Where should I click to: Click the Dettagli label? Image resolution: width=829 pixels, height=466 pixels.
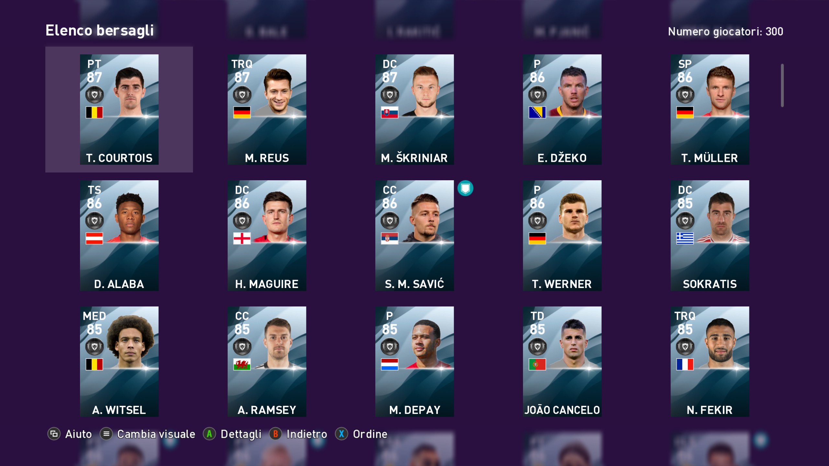(x=241, y=434)
